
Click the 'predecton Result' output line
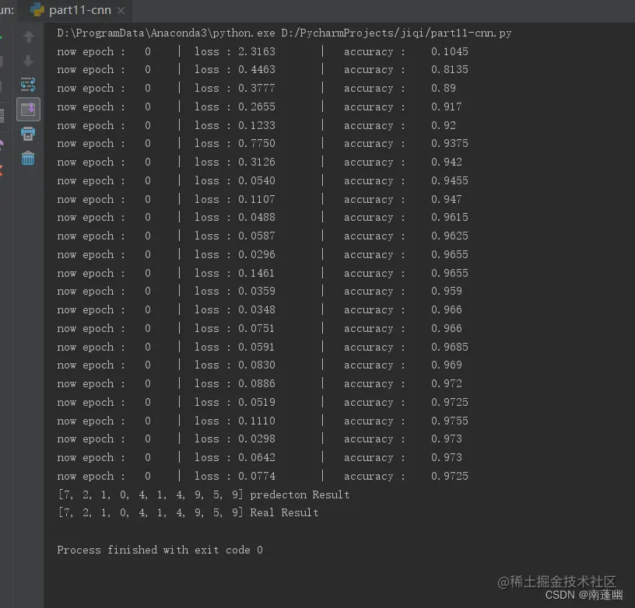click(x=204, y=494)
